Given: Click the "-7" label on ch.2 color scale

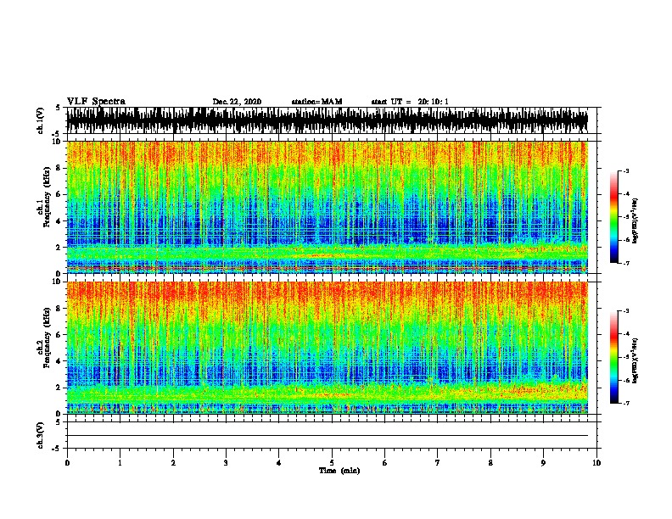Looking at the screenshot, I should click(x=626, y=403).
